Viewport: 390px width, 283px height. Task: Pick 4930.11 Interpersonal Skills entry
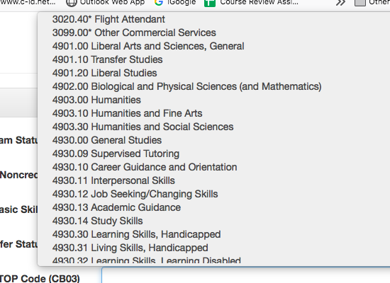tap(214, 180)
